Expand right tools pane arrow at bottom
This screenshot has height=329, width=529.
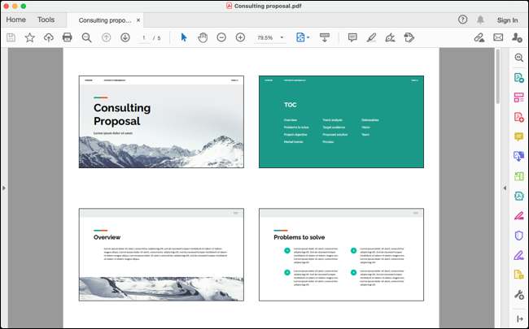click(x=520, y=319)
